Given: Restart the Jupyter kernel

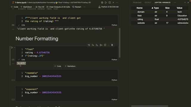Looking at the screenshot, I should tap(77, 7).
